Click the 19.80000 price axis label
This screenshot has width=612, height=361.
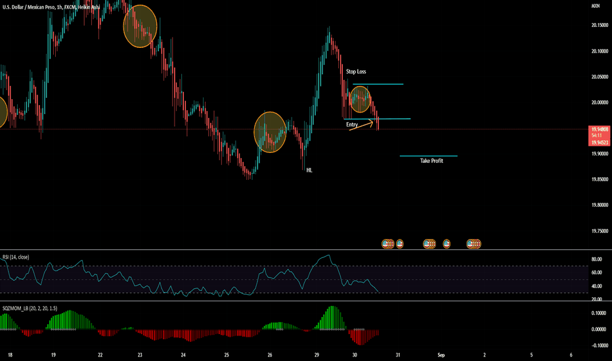tap(600, 205)
